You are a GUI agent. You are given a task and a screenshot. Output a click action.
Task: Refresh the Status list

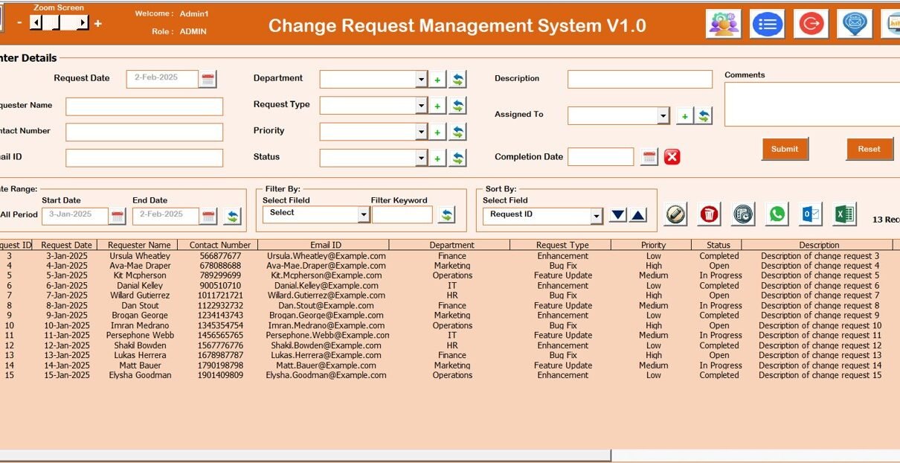[x=457, y=159]
